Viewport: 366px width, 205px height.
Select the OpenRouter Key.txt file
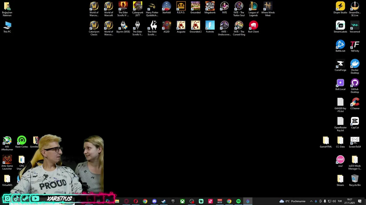(340, 124)
